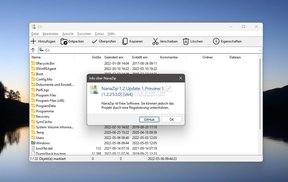Close the Info über NanaZip dialog
Image resolution: width=288 pixels, height=182 pixels.
click(181, 78)
